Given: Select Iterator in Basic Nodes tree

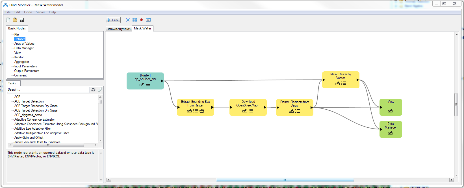Looking at the screenshot, I should [19, 57].
